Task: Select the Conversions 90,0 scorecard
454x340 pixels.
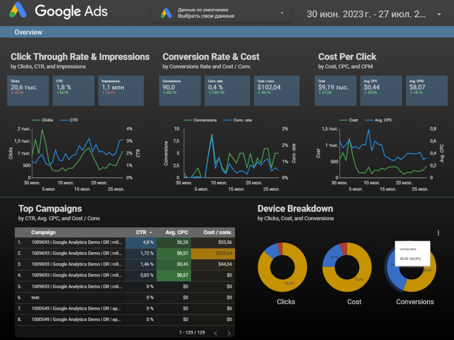Action: tap(180, 90)
